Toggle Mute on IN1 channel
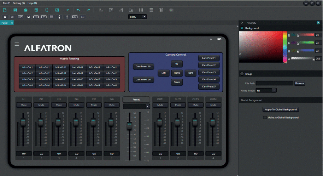This screenshot has height=176, width=323. tap(24, 105)
